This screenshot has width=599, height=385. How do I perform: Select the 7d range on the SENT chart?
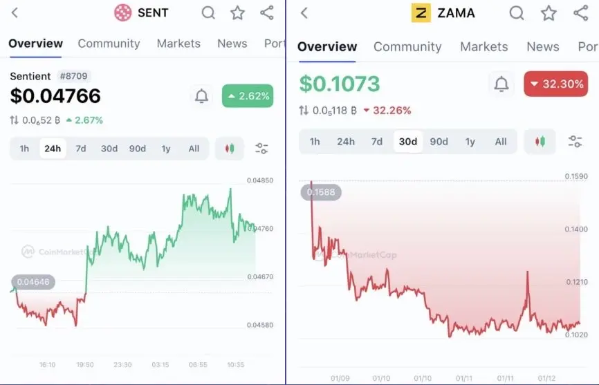(81, 148)
